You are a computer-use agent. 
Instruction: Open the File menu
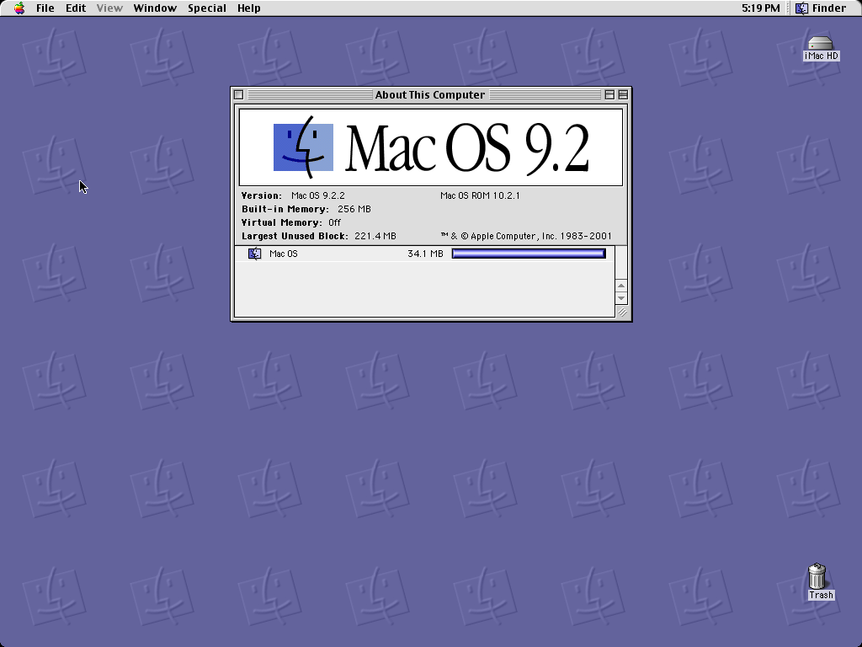pyautogui.click(x=45, y=8)
